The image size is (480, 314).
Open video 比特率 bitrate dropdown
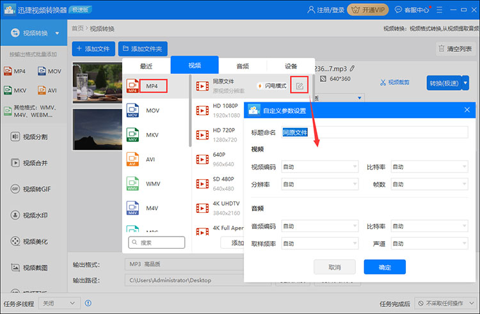point(429,167)
